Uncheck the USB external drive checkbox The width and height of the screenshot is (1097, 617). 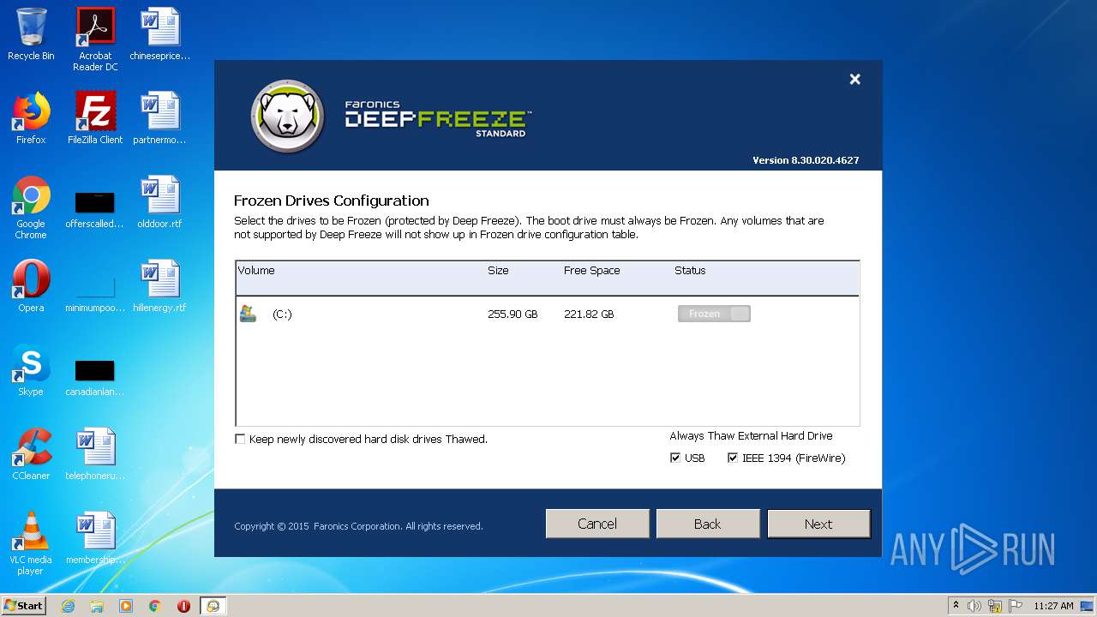[x=675, y=458]
